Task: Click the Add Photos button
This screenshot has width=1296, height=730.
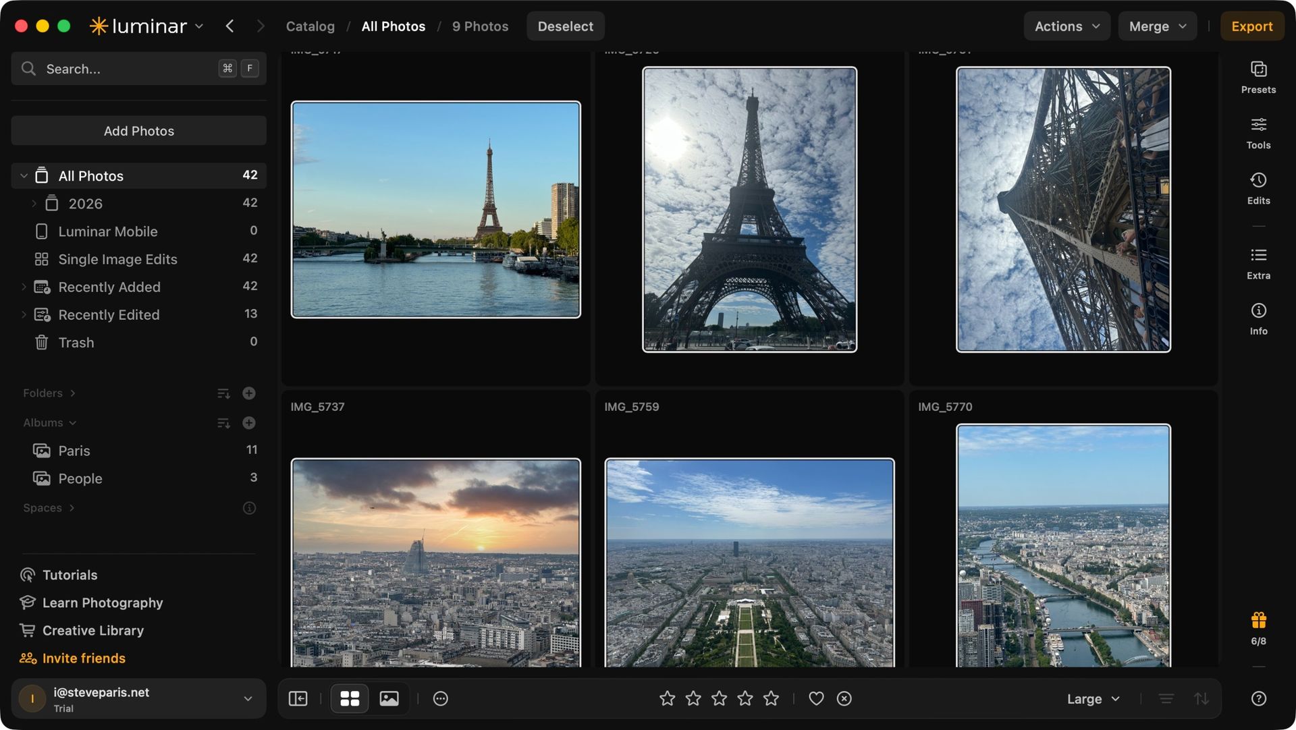Action: coord(138,131)
